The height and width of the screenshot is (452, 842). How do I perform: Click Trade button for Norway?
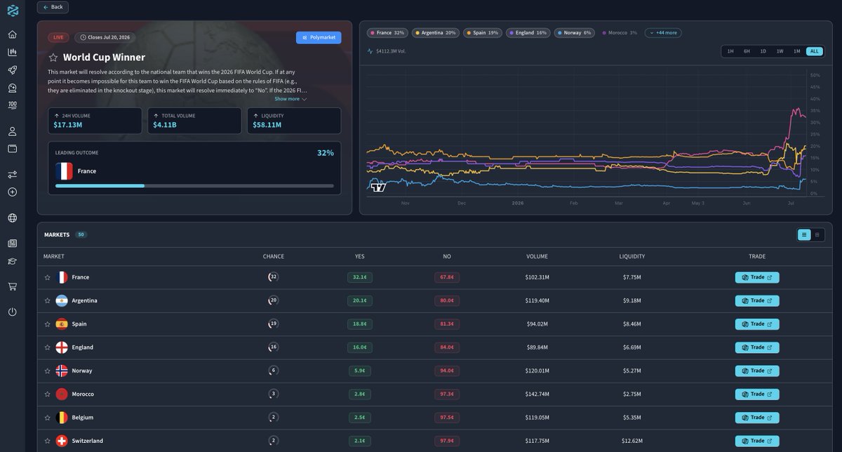pyautogui.click(x=757, y=371)
